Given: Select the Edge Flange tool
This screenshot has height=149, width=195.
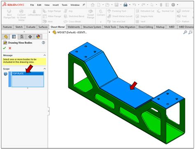Looking at the screenshot, I should point(52,11).
